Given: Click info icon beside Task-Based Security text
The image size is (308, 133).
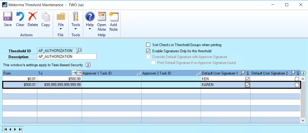Looking at the screenshot, I should pyautogui.click(x=88, y=65).
